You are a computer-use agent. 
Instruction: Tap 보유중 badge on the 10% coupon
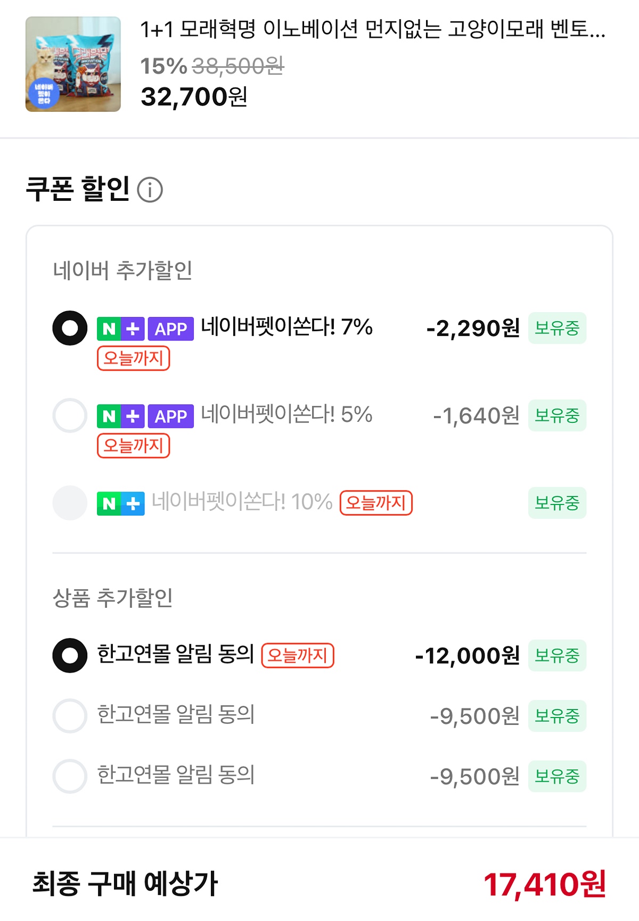click(557, 503)
